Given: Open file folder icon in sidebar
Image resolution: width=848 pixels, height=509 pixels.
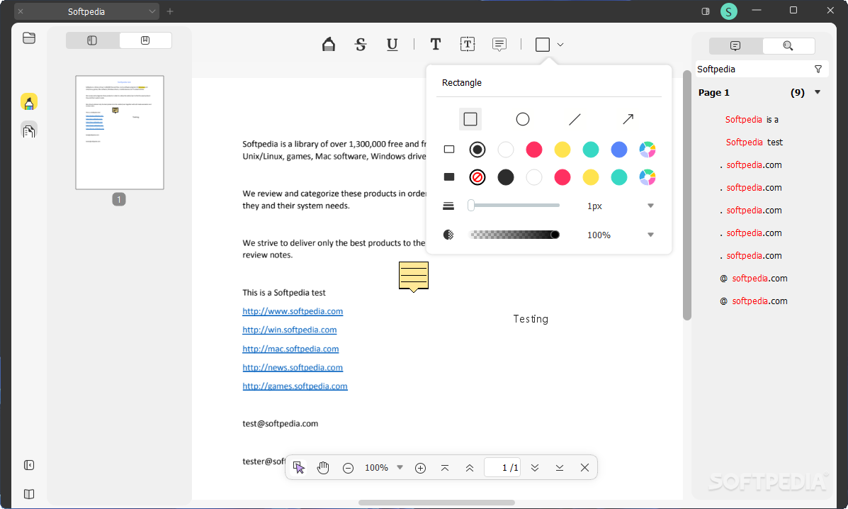Looking at the screenshot, I should (29, 38).
